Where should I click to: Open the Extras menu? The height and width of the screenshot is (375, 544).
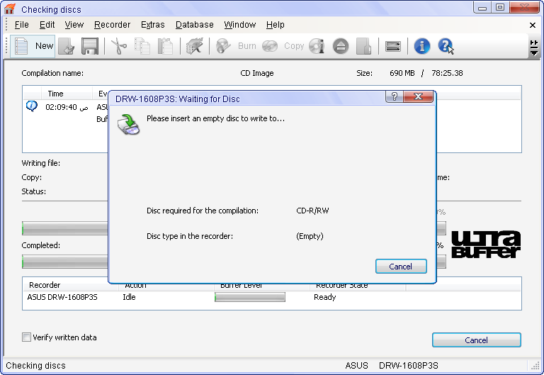(153, 25)
